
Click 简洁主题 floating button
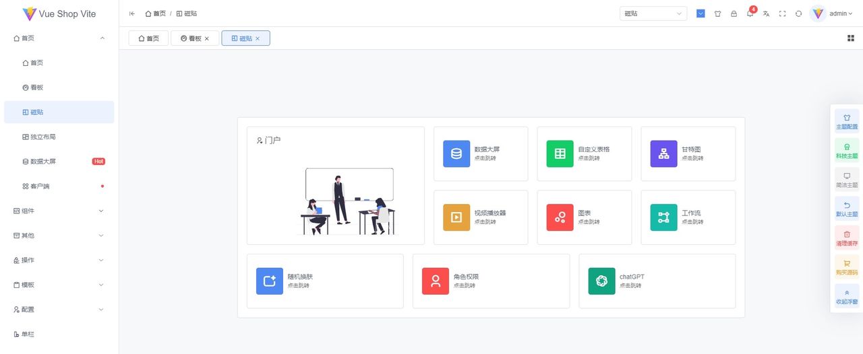tap(847, 180)
